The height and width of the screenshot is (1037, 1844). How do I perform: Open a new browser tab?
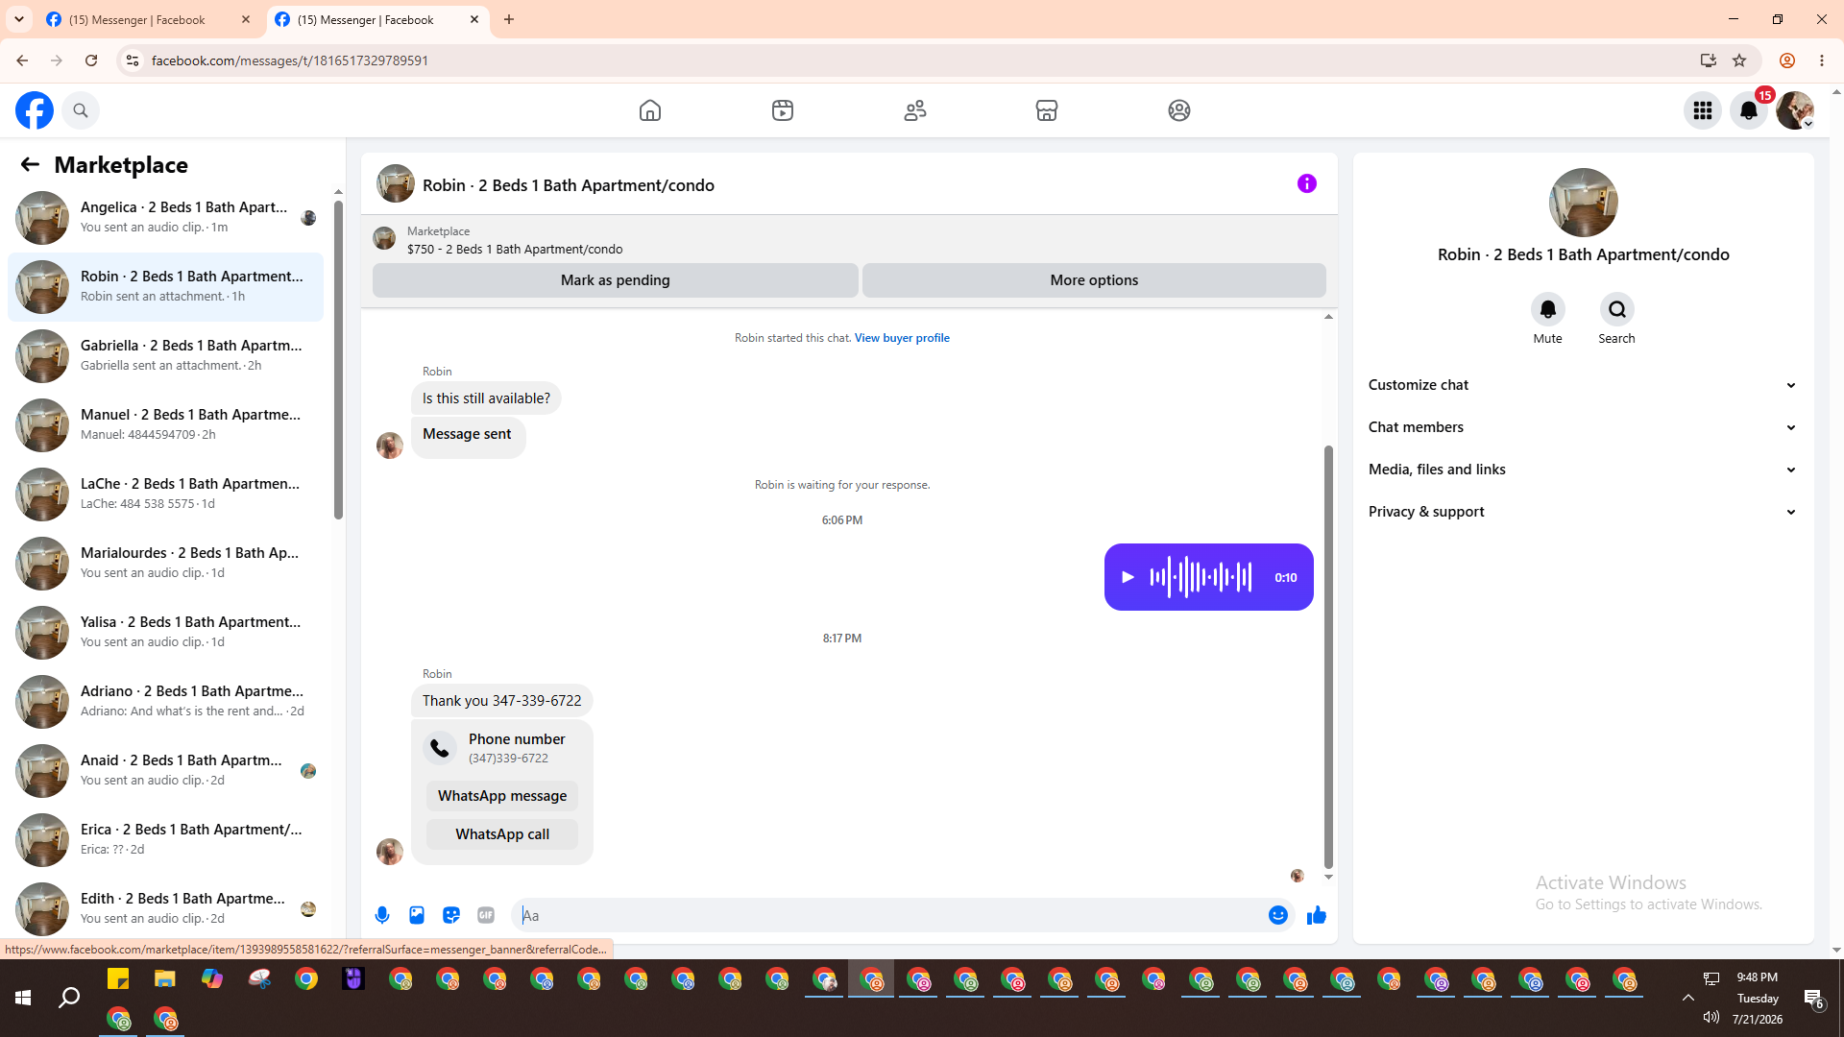[x=509, y=19]
